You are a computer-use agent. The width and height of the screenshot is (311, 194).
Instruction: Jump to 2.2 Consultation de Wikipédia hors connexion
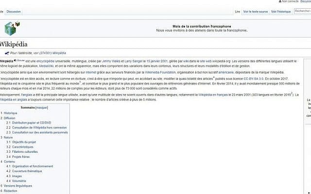tap(36, 128)
